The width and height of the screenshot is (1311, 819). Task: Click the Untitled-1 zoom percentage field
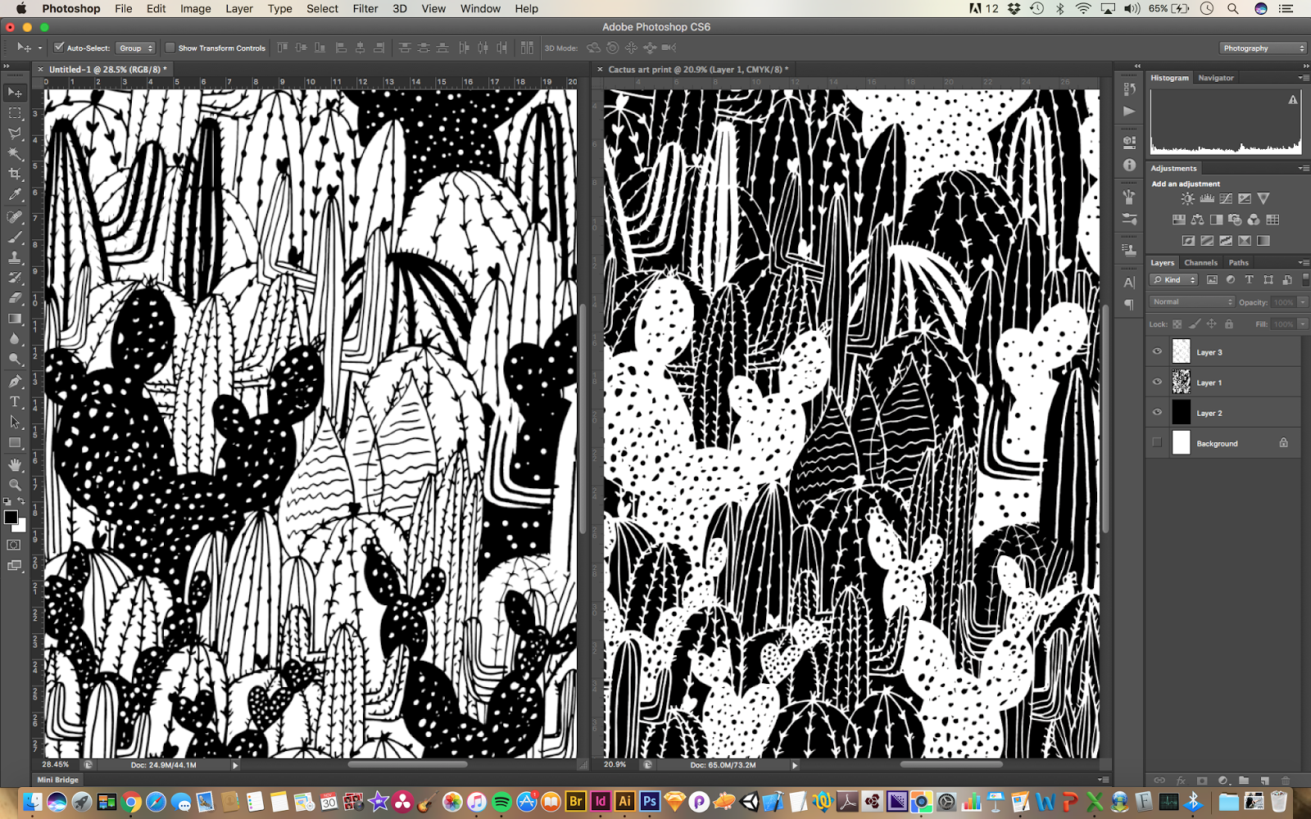pyautogui.click(x=57, y=765)
